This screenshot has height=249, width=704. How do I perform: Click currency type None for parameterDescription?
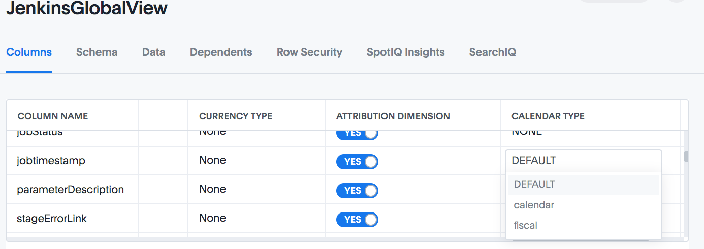212,189
